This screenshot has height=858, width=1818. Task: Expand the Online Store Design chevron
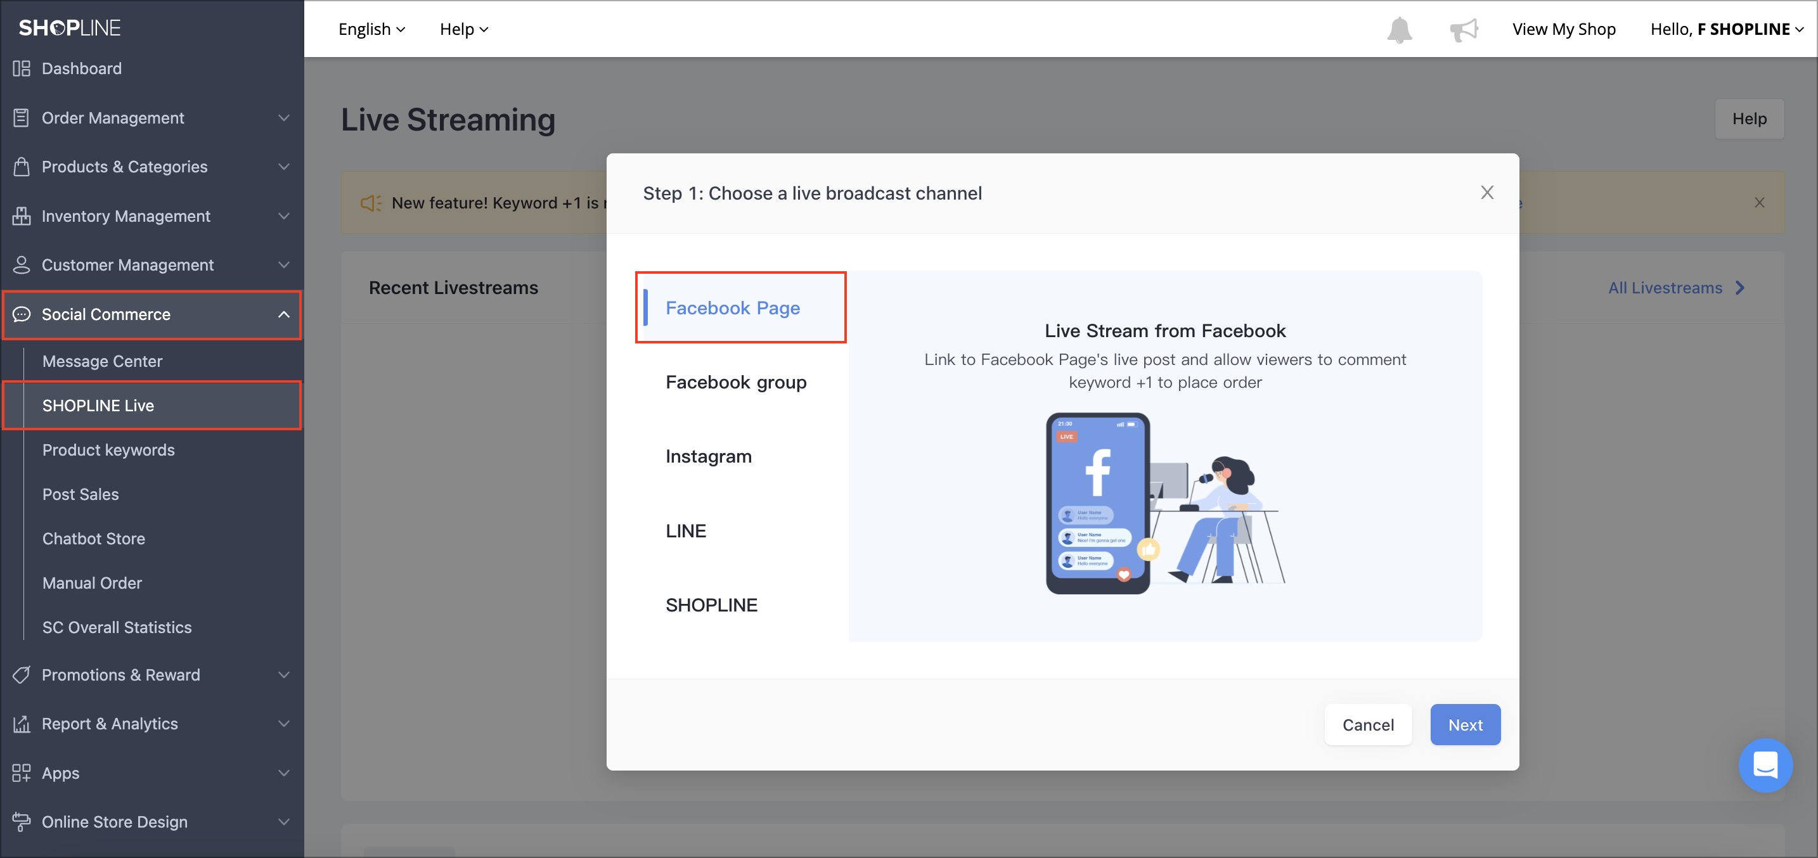284,822
